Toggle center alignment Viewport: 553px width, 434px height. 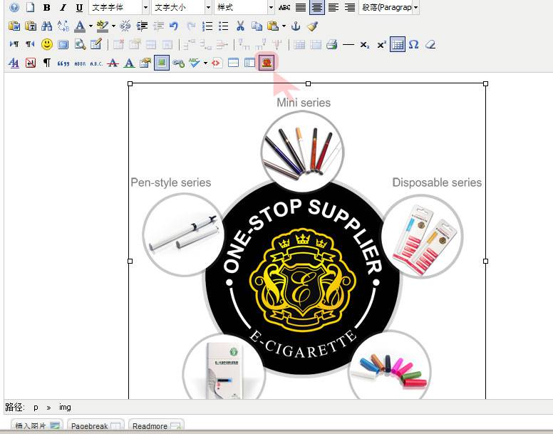point(317,8)
